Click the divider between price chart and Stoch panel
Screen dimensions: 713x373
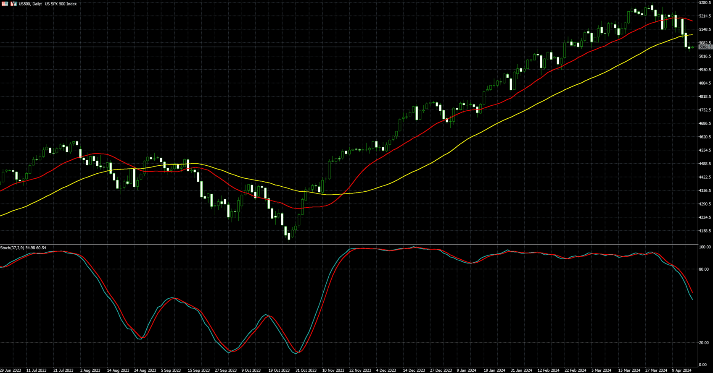(x=349, y=244)
